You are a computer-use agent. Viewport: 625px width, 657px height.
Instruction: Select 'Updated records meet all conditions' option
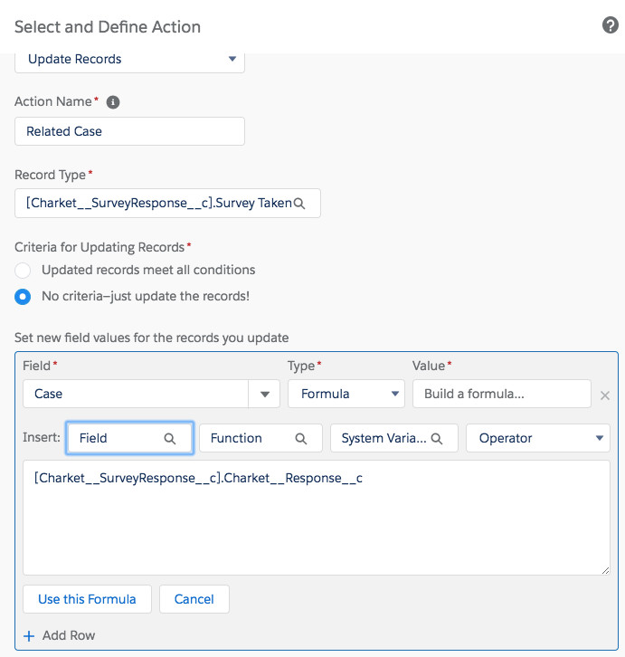24,270
